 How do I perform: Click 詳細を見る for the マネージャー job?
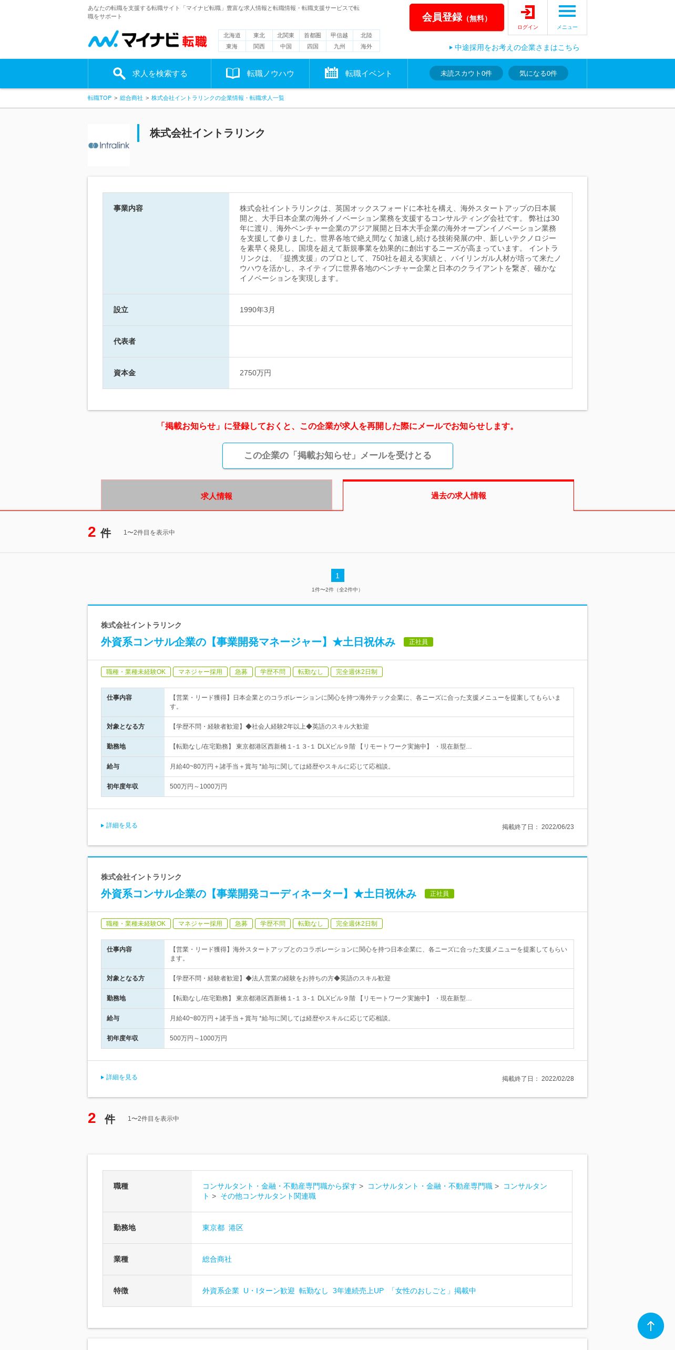[119, 825]
